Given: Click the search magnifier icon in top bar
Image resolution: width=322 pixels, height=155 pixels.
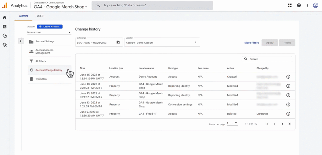Looking at the screenshot, I should tap(98, 5).
